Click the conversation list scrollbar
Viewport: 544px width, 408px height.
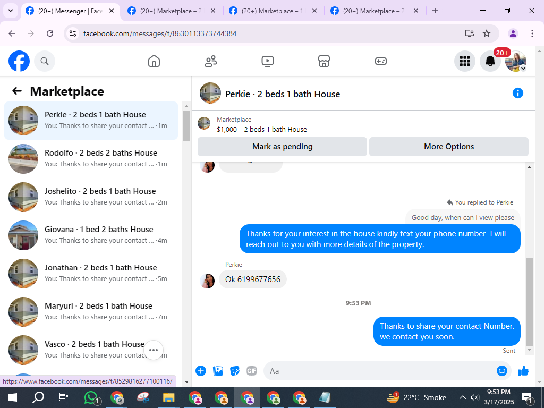[x=186, y=125]
